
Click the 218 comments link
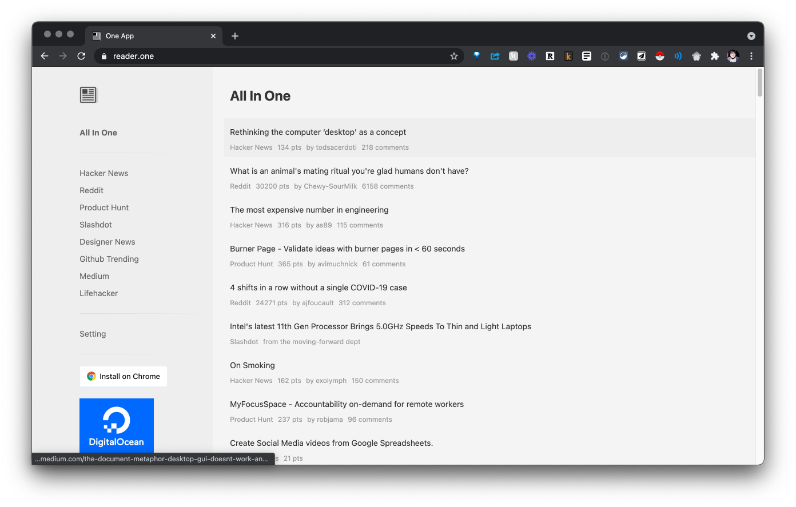coord(385,147)
